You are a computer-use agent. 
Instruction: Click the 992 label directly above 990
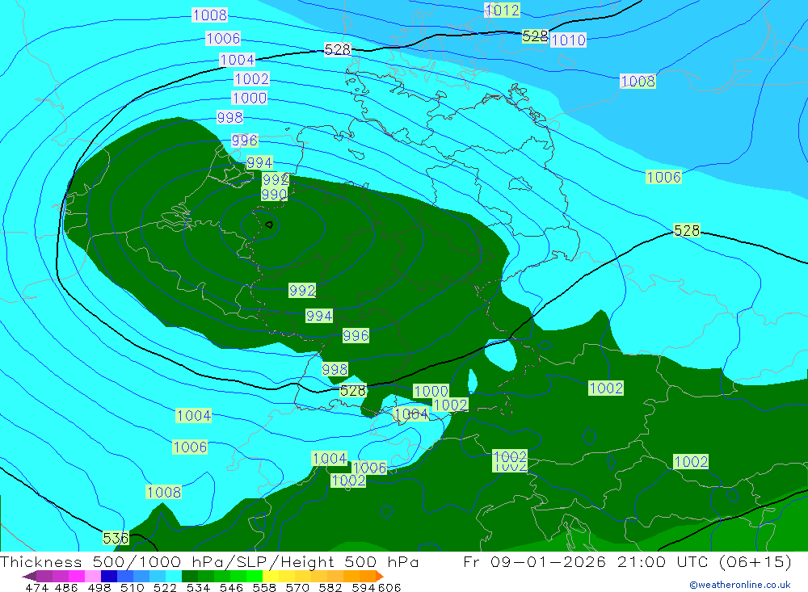tap(276, 179)
